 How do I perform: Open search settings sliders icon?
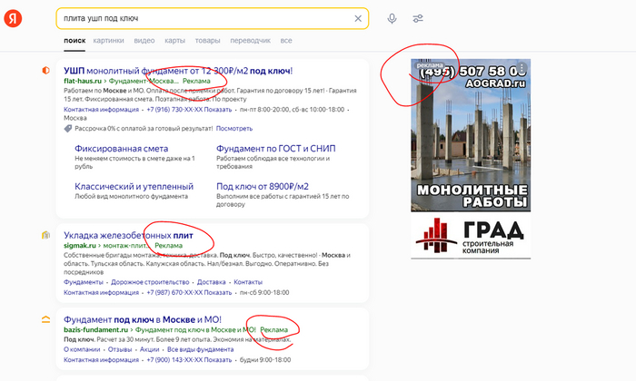pyautogui.click(x=418, y=19)
